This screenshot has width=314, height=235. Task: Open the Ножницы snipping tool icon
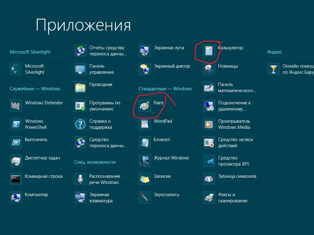[x=209, y=69]
